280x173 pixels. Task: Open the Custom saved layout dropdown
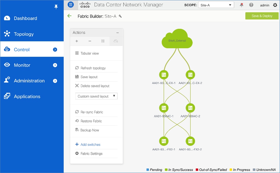(x=96, y=96)
